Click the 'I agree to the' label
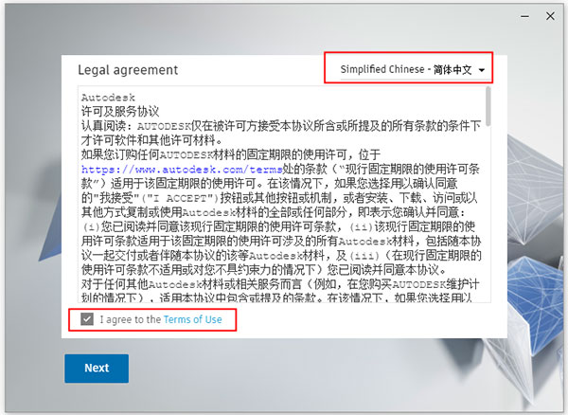This screenshot has width=568, height=415. click(x=131, y=319)
